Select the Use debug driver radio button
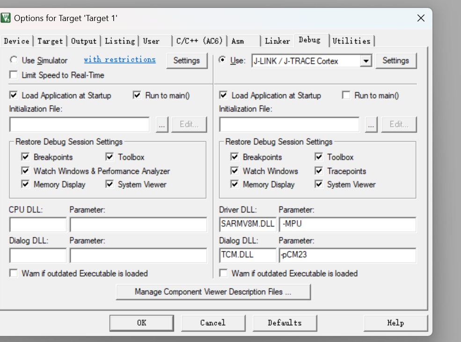The image size is (461, 342). click(x=222, y=60)
